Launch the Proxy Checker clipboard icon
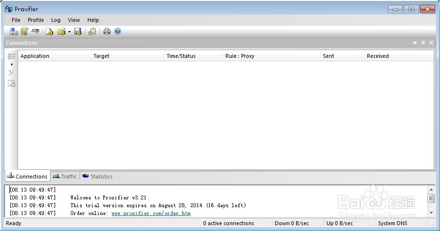Screen dimensions: 440x231 pos(92,31)
